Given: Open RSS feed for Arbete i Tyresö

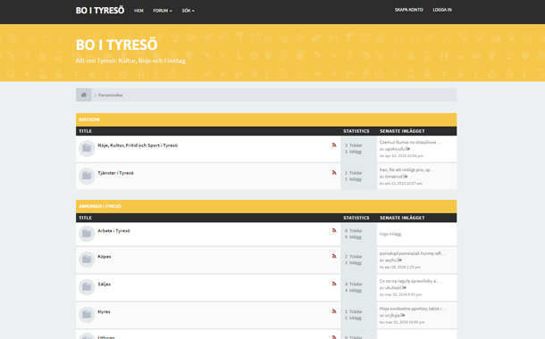Looking at the screenshot, I should click(x=334, y=230).
